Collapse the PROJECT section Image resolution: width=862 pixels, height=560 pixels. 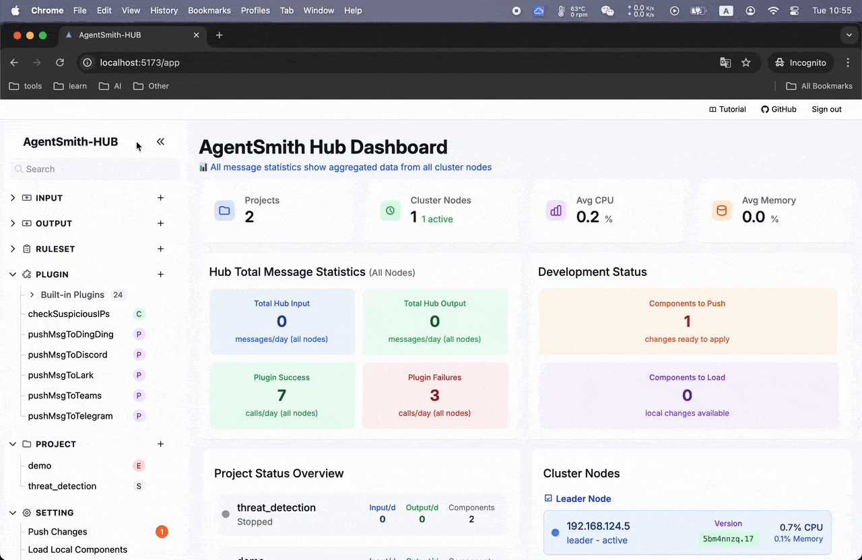click(x=13, y=444)
